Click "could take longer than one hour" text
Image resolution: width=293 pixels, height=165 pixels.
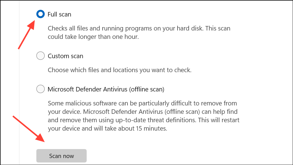tap(93, 37)
